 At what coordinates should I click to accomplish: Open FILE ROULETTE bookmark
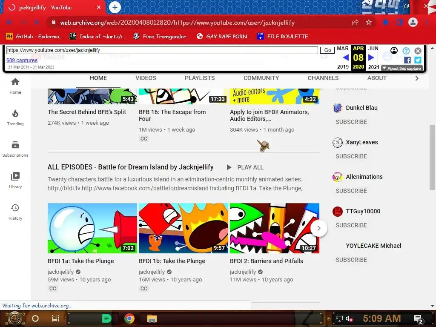pyautogui.click(x=283, y=37)
